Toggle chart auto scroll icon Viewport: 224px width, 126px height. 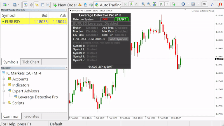pos(161,4)
